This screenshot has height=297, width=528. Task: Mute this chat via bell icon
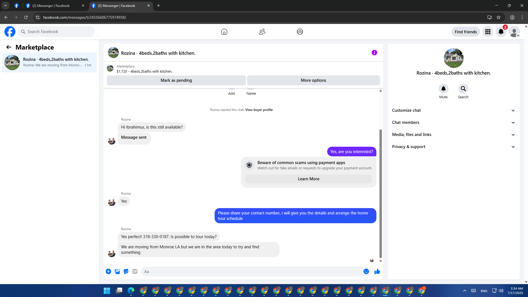[444, 89]
